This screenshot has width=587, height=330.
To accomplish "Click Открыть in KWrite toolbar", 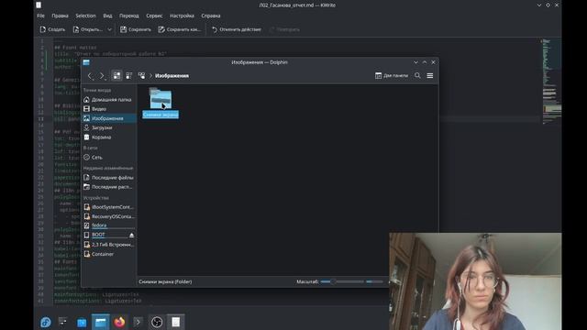I will (88, 29).
